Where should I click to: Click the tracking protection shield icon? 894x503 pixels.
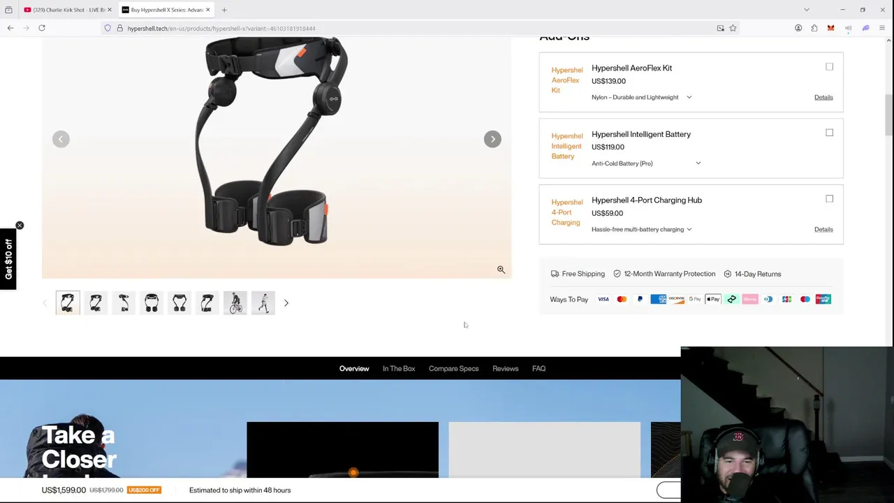pos(108,28)
